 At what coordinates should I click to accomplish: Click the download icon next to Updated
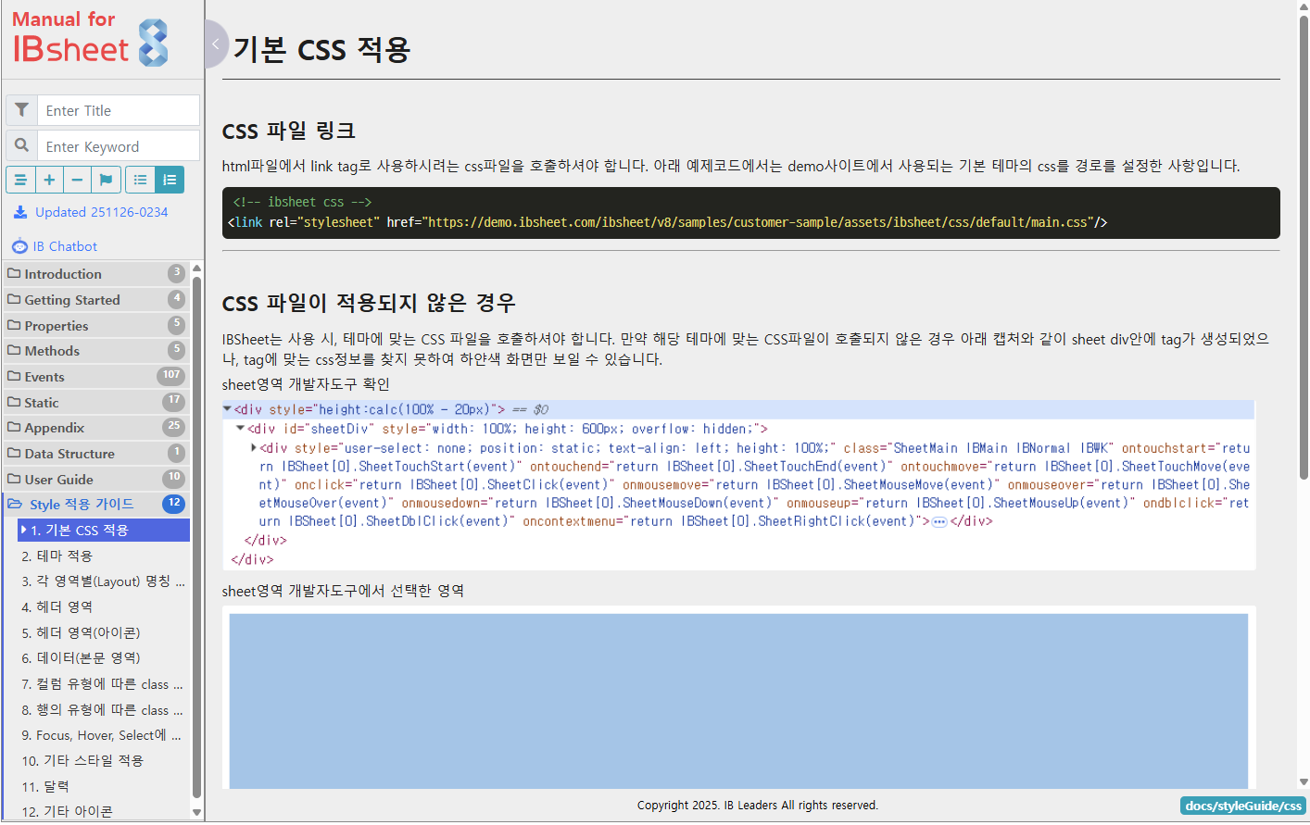click(x=20, y=212)
